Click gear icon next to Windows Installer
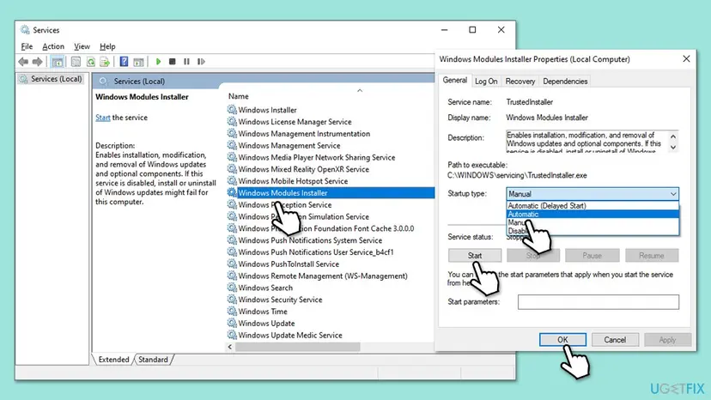 click(232, 110)
